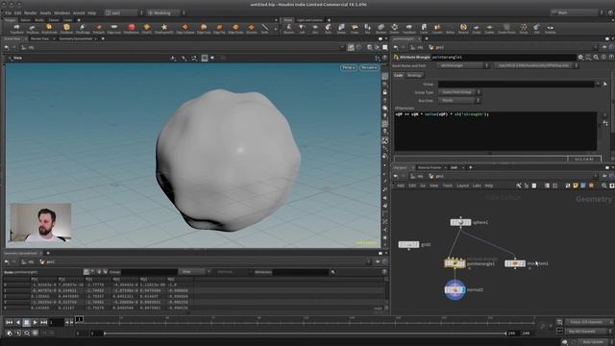This screenshot has height=346, width=615.
Task: Select the Revolve tool in Model shelf
Action: (x=288, y=28)
